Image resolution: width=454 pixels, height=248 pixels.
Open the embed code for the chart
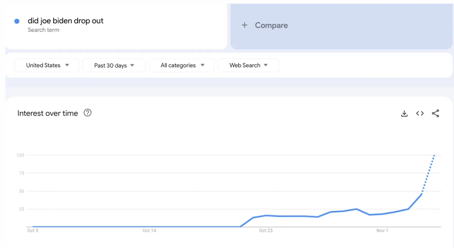click(x=420, y=113)
